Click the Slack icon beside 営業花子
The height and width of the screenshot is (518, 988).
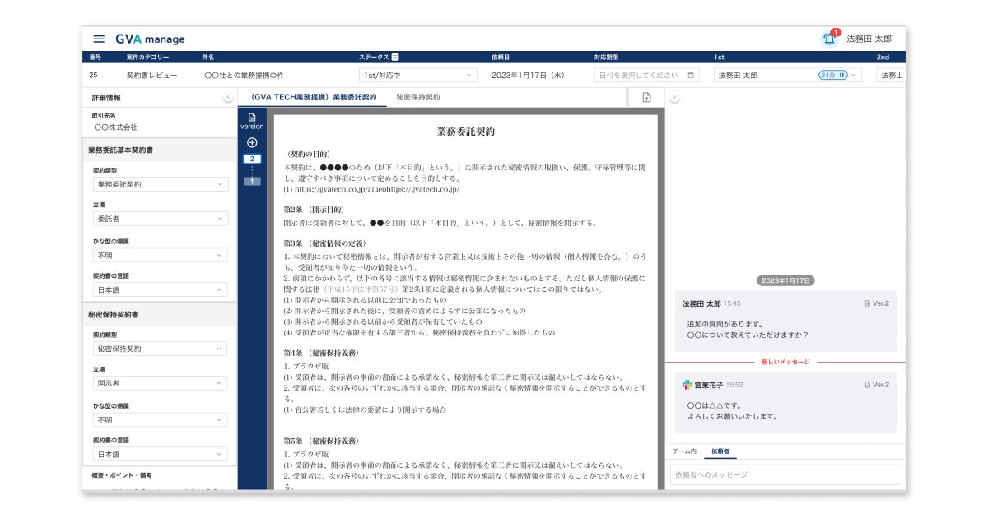tap(687, 385)
